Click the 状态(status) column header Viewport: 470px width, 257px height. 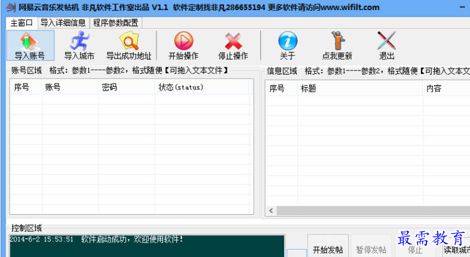[202, 87]
